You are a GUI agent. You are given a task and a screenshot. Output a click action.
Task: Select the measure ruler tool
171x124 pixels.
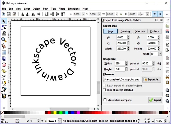point(4,46)
